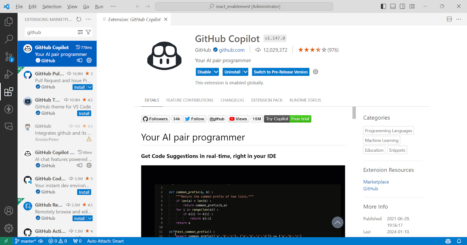This screenshot has width=467, height=245.
Task: Refresh the extensions list
Action: [x=79, y=19]
